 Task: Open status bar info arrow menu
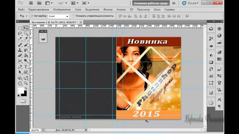click(86, 130)
